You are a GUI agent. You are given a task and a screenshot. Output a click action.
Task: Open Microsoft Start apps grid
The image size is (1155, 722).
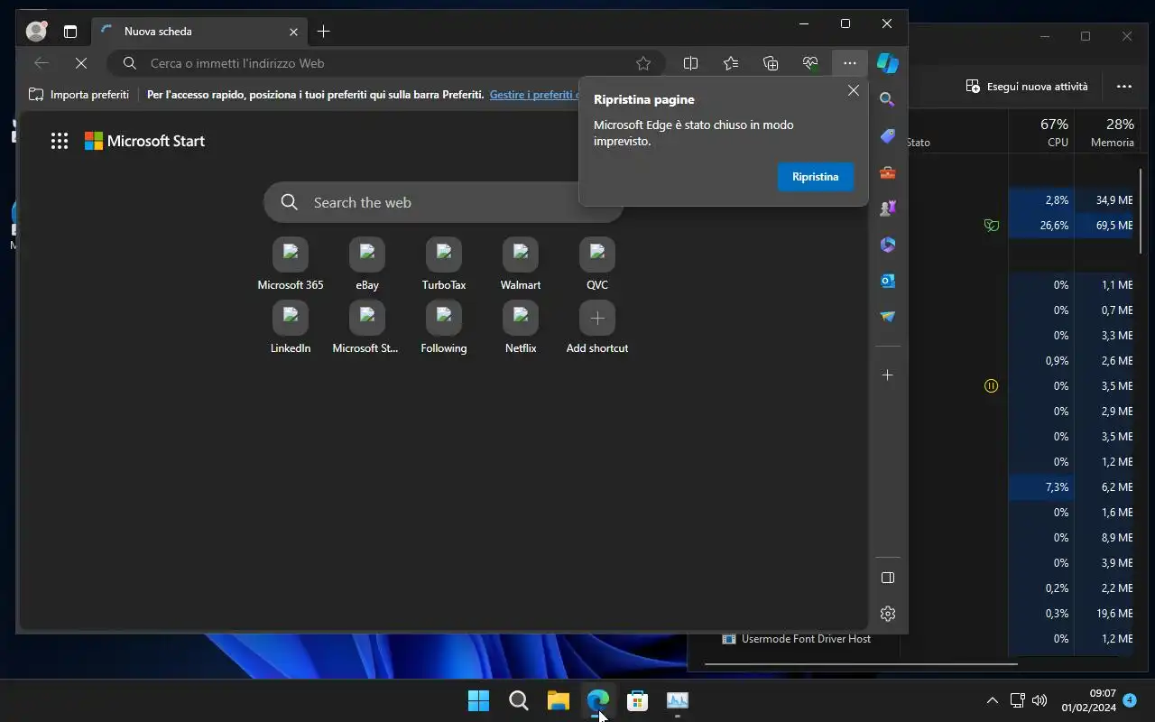click(60, 141)
